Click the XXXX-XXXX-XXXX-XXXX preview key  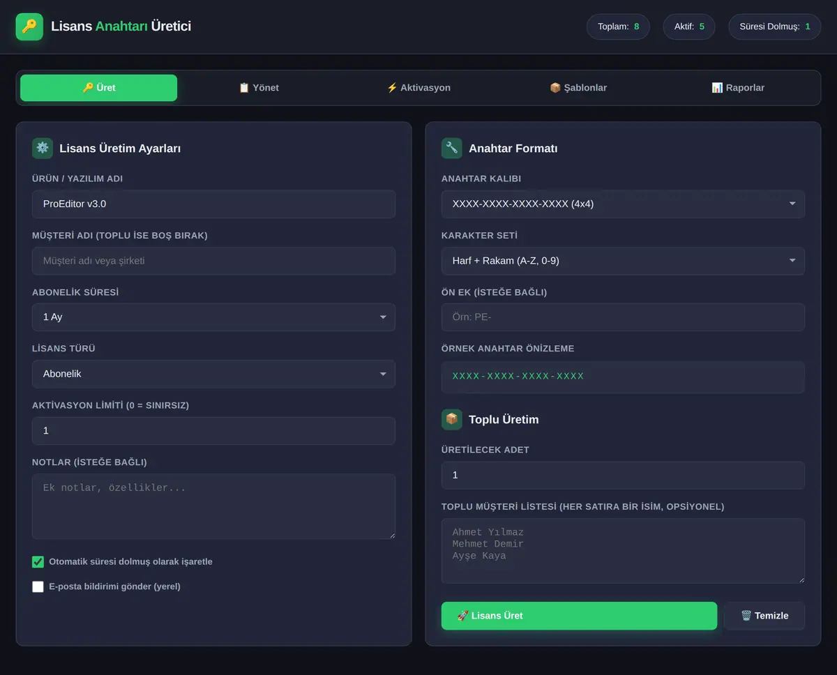pyautogui.click(x=518, y=377)
